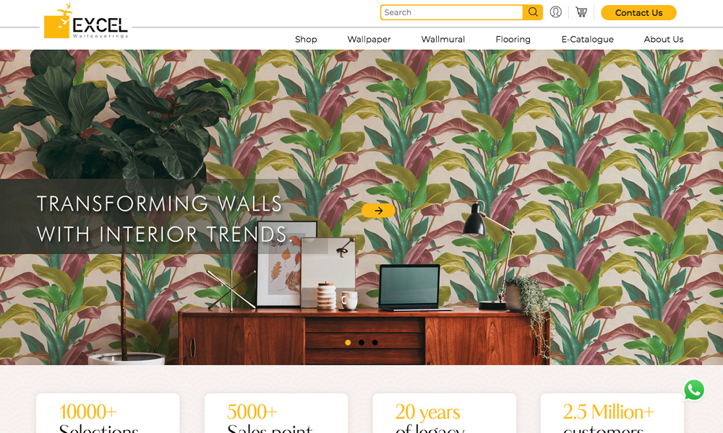Select the second carousel dot
Screen dimensions: 723x433
(x=361, y=342)
